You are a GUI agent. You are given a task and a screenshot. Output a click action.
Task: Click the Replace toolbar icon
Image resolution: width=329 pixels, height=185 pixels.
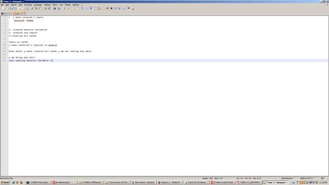click(59, 8)
